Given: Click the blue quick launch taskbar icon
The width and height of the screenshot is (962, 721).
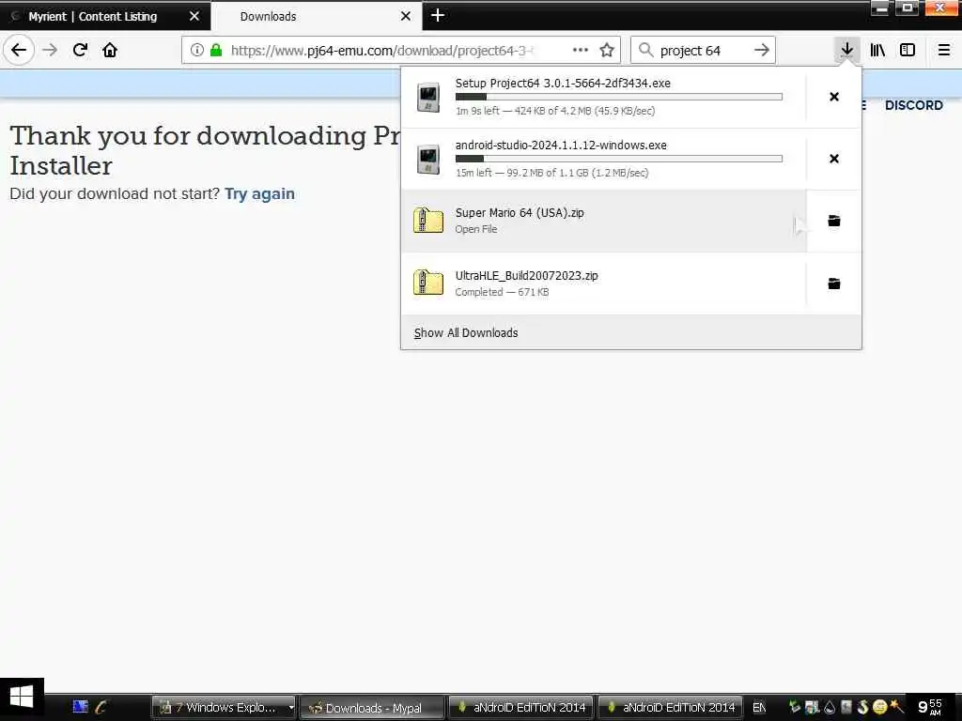Looking at the screenshot, I should [81, 707].
